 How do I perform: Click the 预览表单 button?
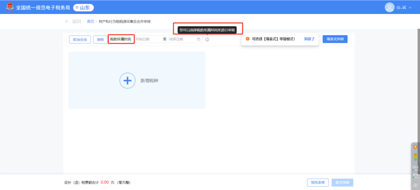click(x=318, y=183)
